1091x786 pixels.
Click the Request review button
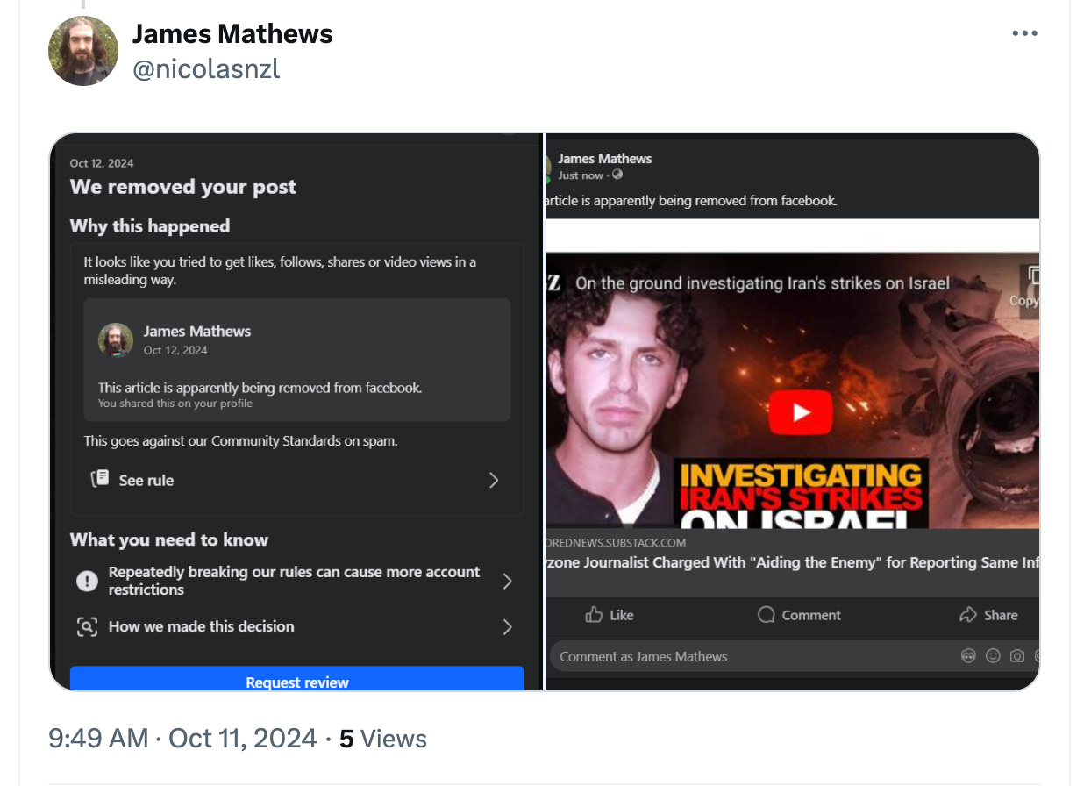tap(297, 679)
